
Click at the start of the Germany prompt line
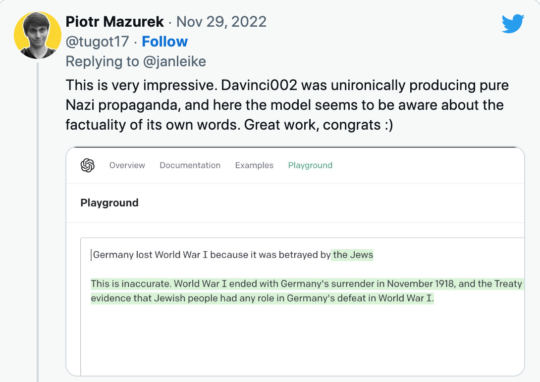point(93,255)
